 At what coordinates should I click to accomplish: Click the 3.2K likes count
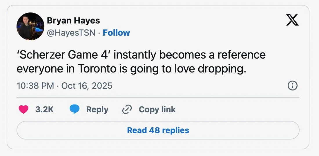(x=44, y=109)
